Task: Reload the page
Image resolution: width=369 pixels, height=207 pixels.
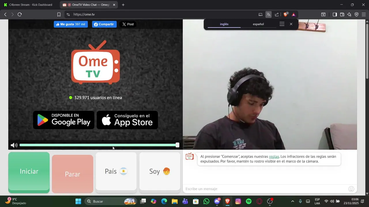Action: pos(20,14)
